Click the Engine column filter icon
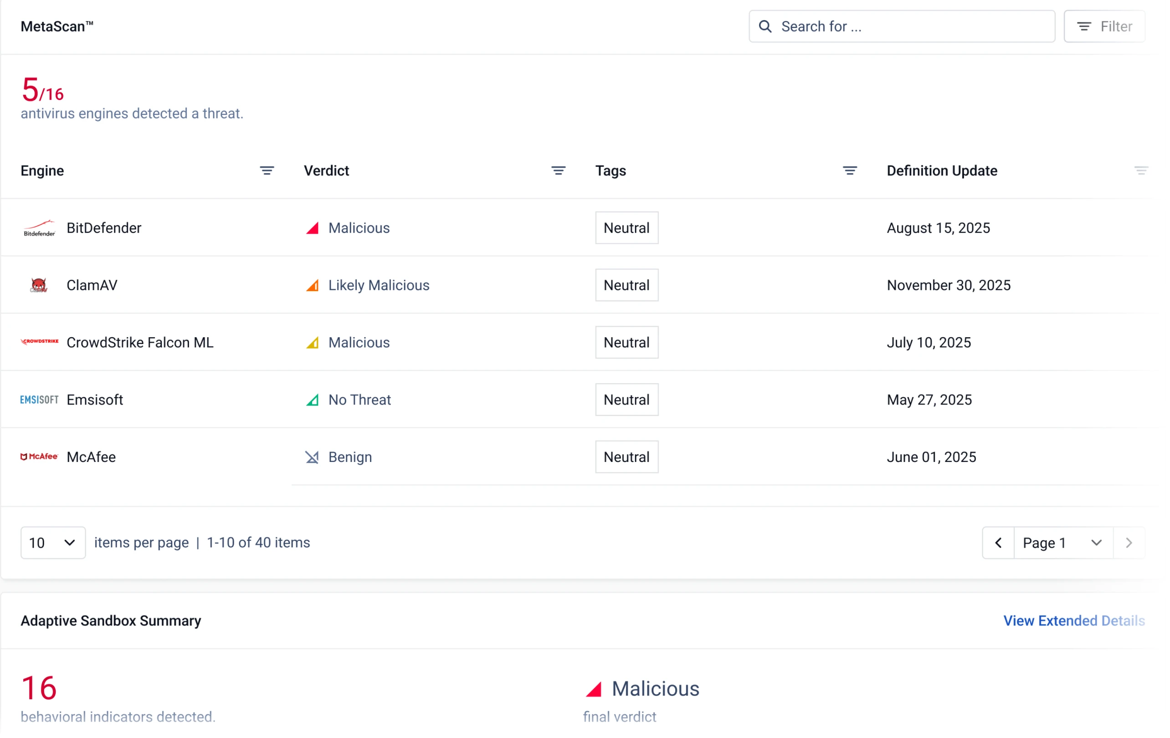 (x=267, y=170)
